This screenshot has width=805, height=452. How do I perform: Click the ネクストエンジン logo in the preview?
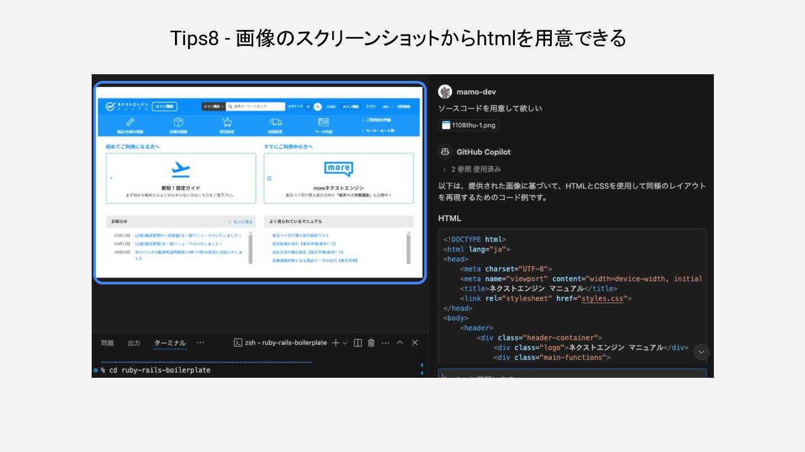click(127, 106)
